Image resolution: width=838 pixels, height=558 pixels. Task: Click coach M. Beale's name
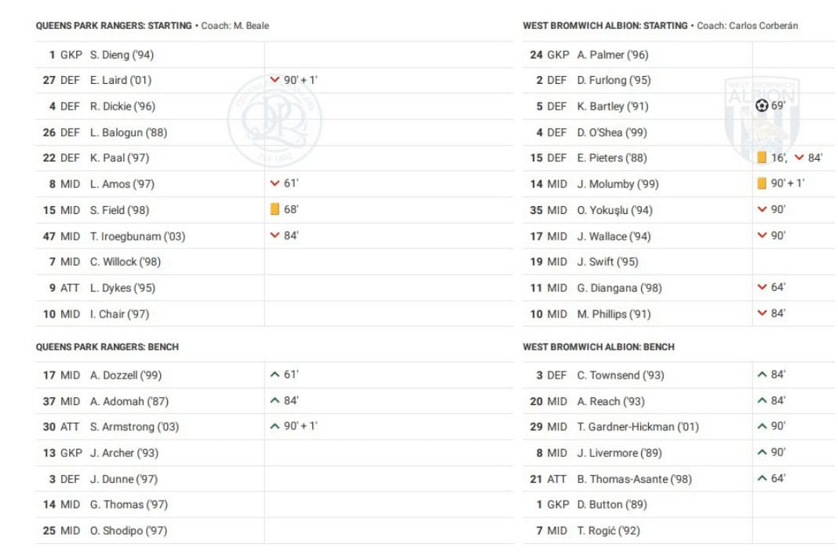pos(250,26)
